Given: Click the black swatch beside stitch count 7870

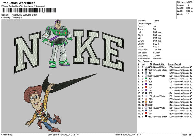Looking at the screenshot, I should [x=146, y=70].
